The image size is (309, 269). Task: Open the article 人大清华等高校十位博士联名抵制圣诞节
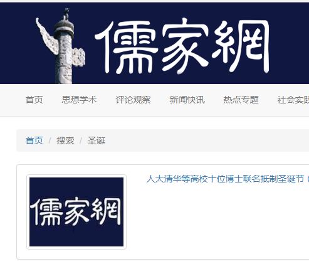pos(225,179)
